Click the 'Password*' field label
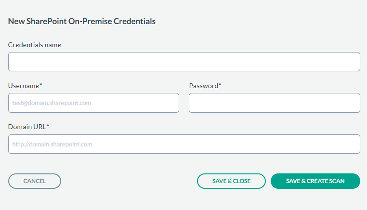 (x=205, y=86)
